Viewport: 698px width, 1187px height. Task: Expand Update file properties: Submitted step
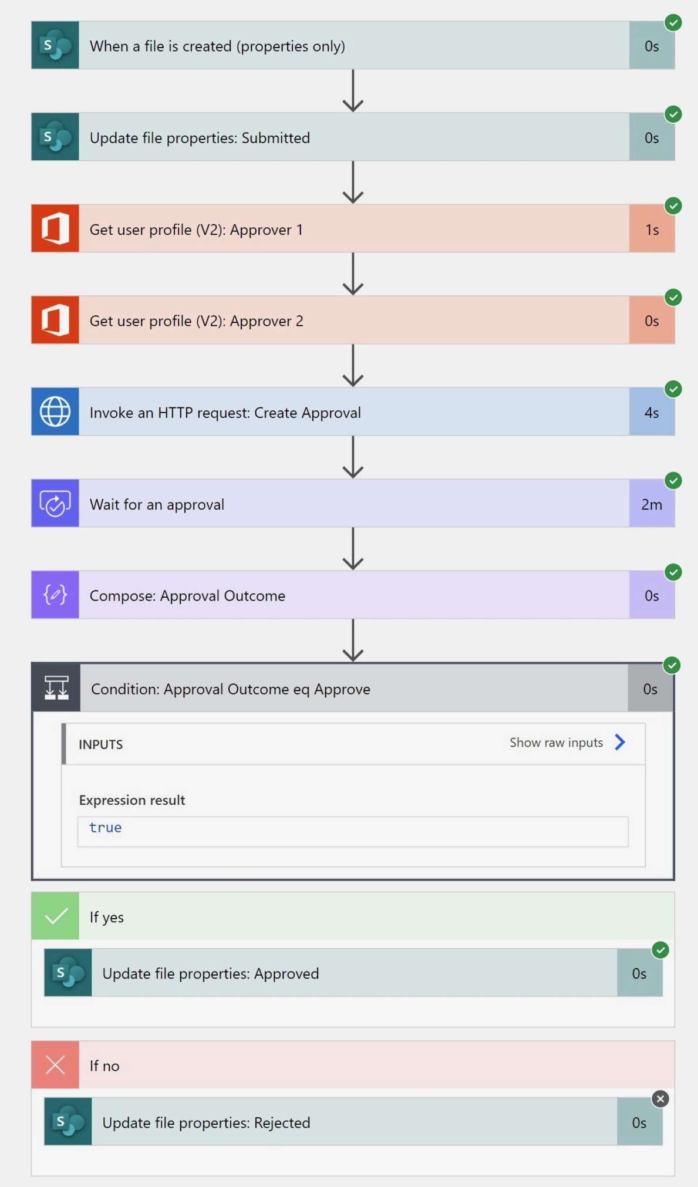click(353, 137)
